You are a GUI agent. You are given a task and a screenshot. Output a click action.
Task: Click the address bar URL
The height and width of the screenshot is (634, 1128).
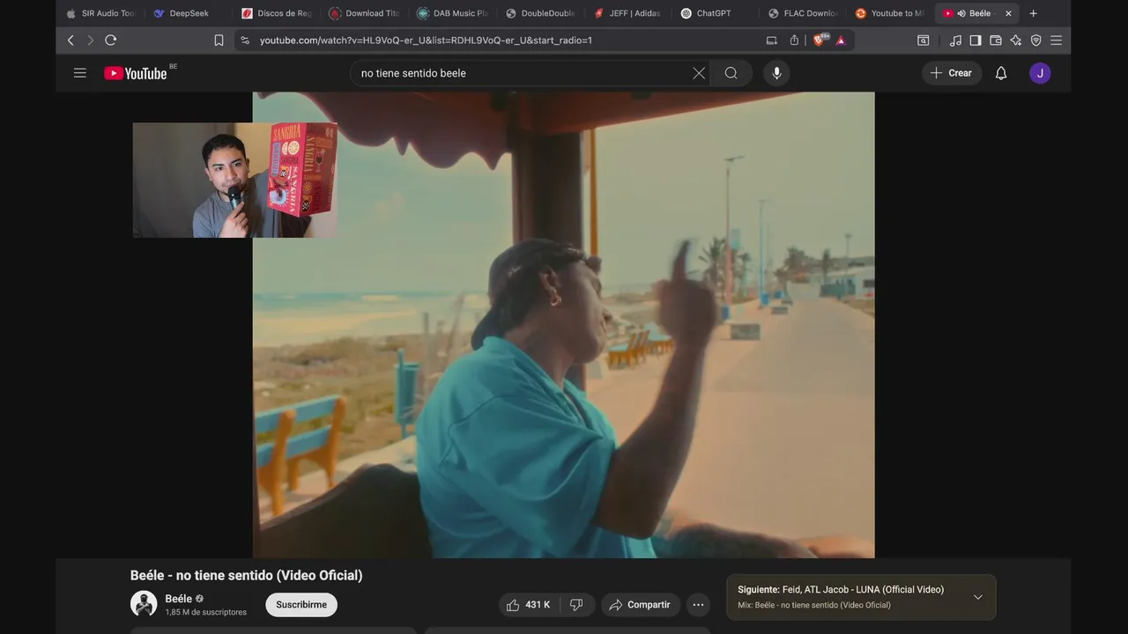tap(426, 41)
